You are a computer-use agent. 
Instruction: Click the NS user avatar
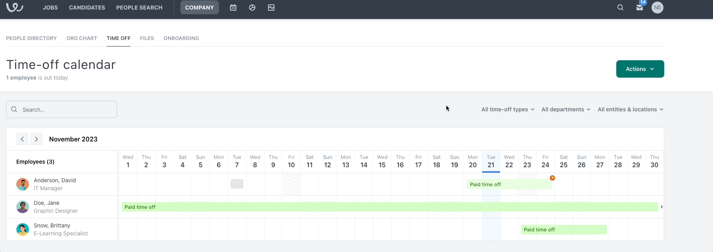[x=657, y=8]
